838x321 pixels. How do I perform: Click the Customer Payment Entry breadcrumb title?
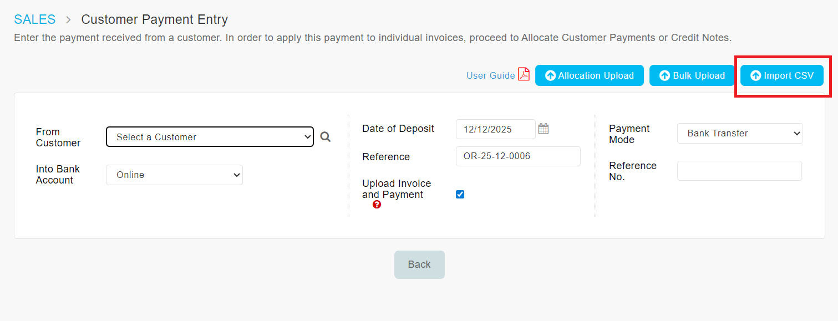154,19
